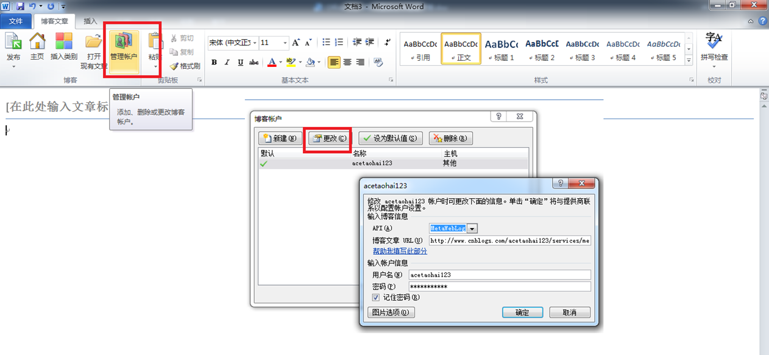
Task: Select acetaohai123 row in accounts list
Action: pyautogui.click(x=393, y=164)
